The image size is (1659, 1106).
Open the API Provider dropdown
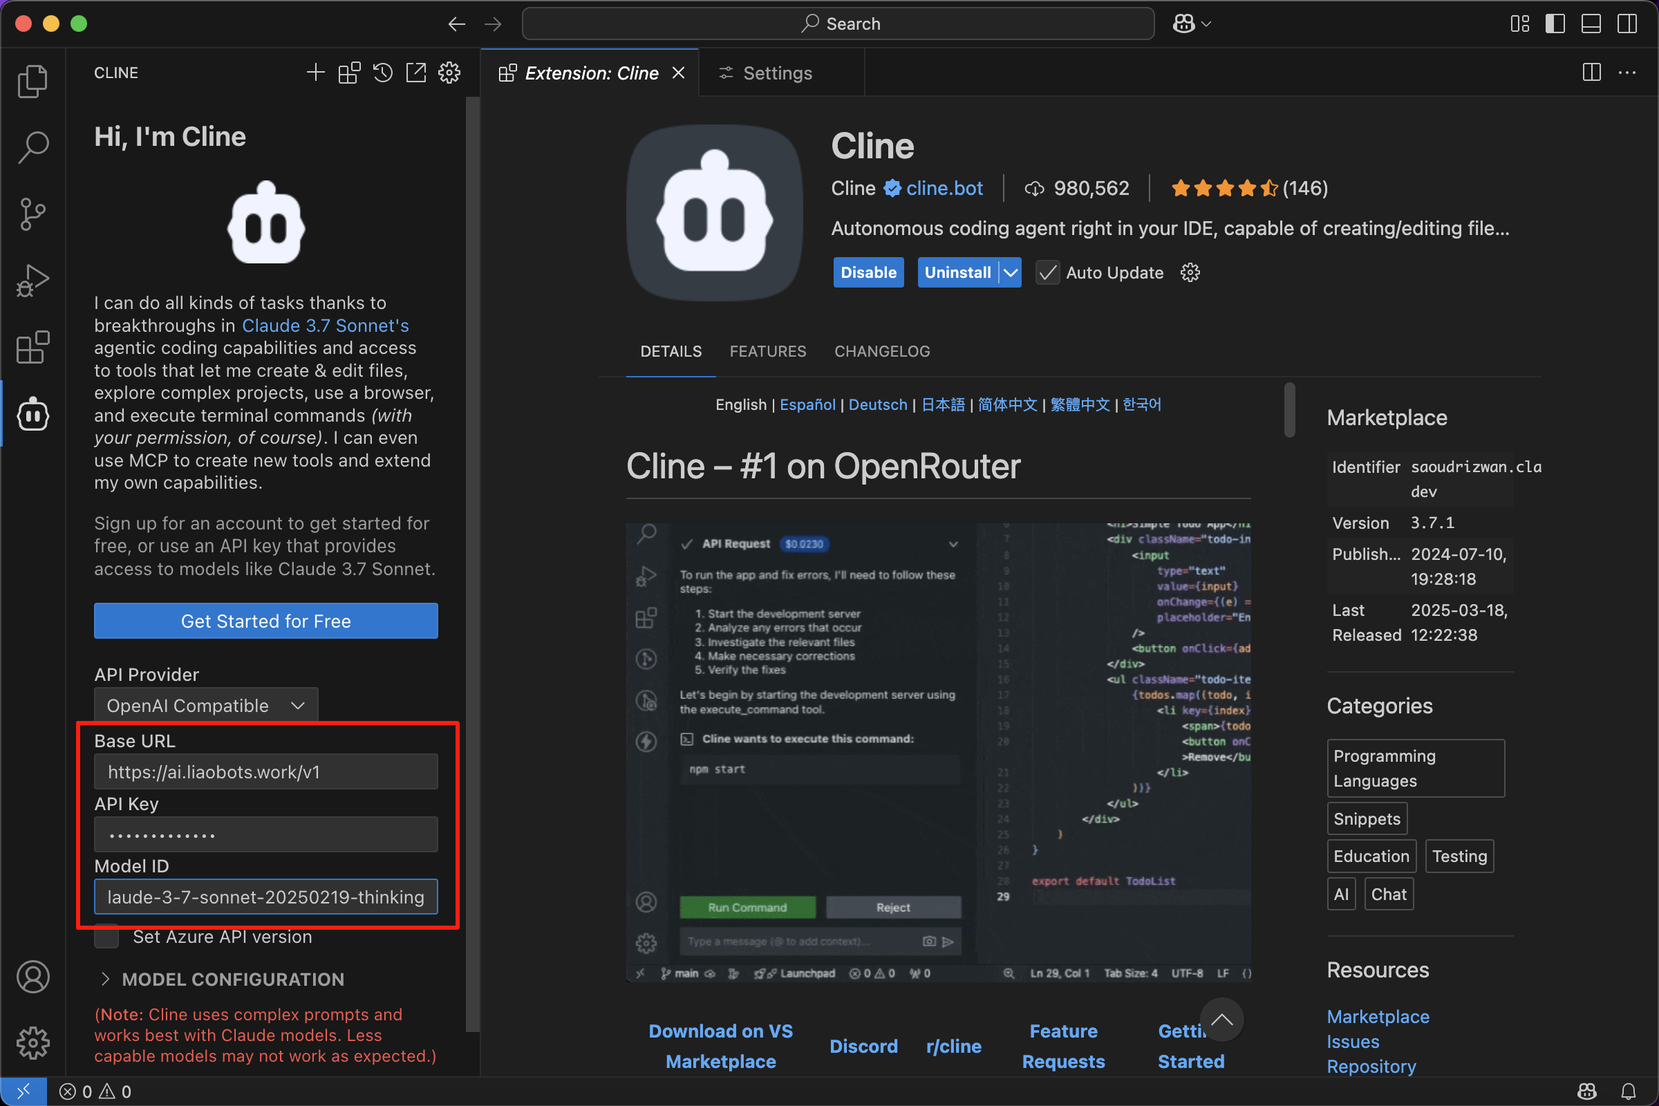coord(206,705)
